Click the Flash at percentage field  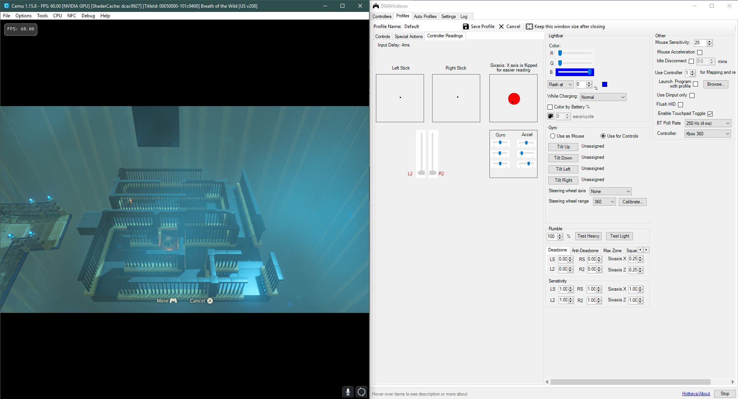tap(581, 85)
